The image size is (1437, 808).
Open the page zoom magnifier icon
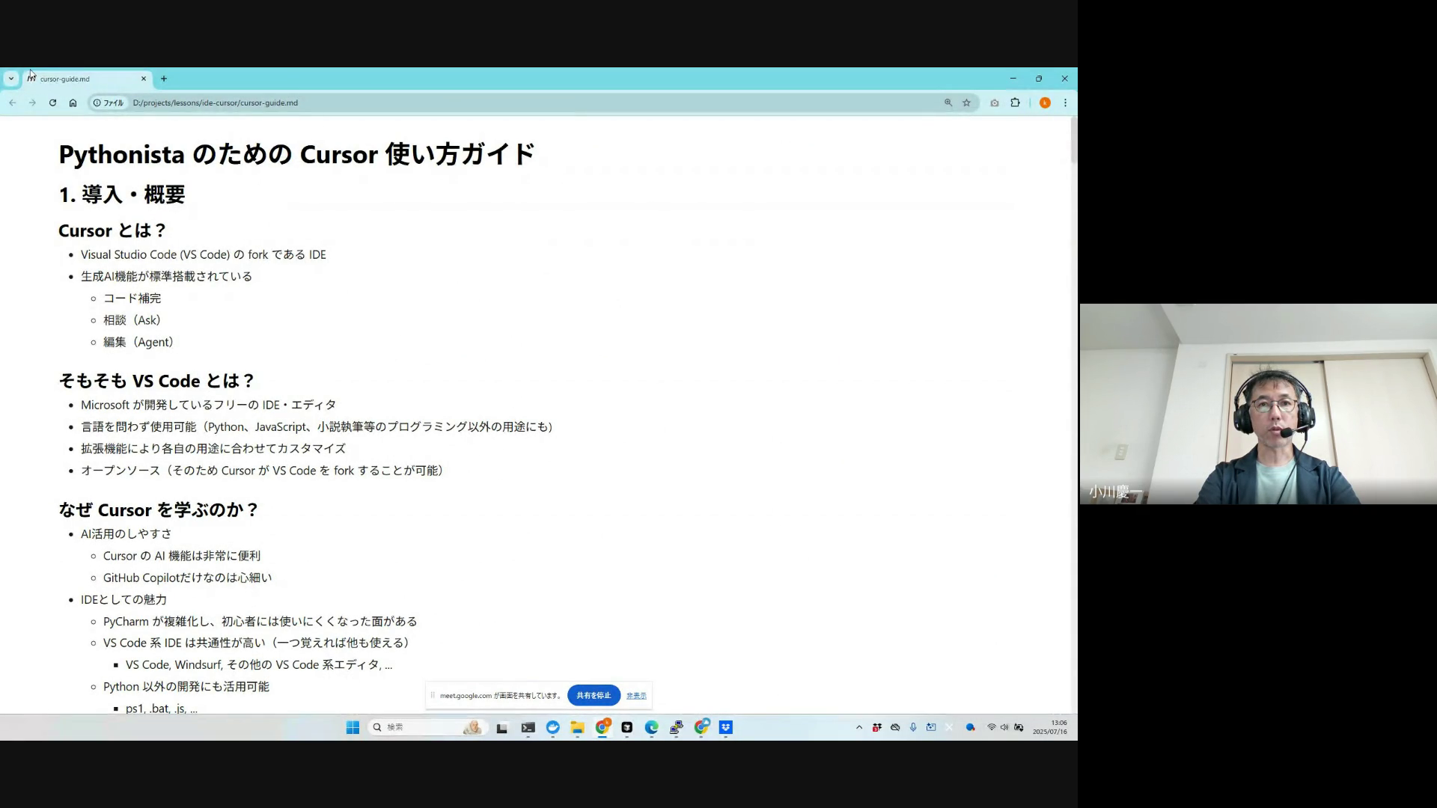click(948, 103)
